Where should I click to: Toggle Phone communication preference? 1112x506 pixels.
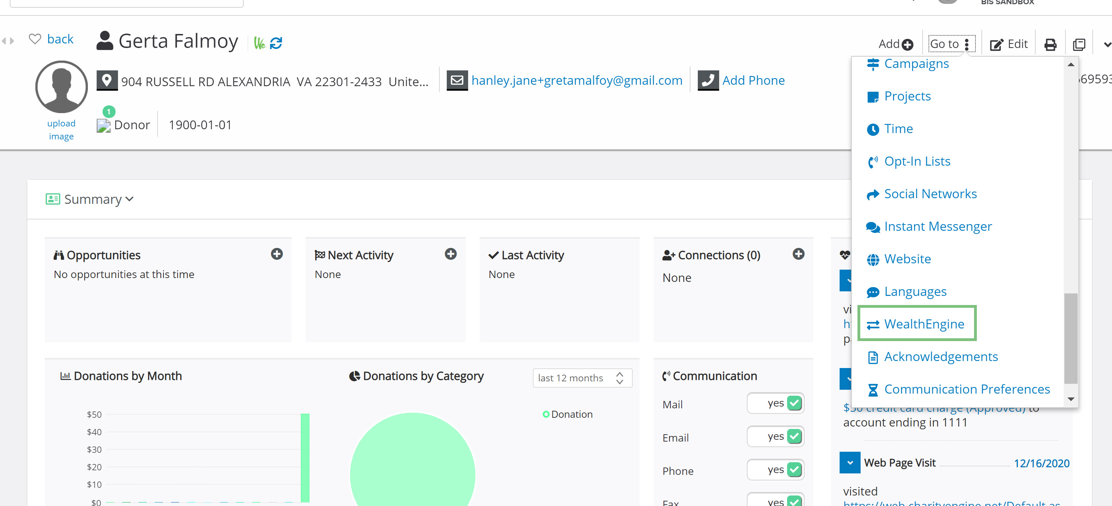pos(775,469)
